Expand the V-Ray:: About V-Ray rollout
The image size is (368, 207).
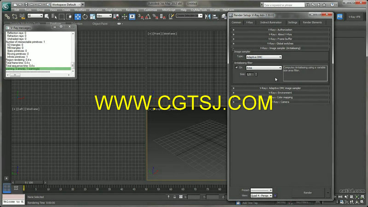(x=280, y=34)
